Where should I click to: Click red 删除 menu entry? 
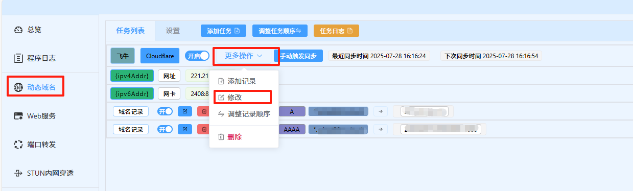click(230, 137)
